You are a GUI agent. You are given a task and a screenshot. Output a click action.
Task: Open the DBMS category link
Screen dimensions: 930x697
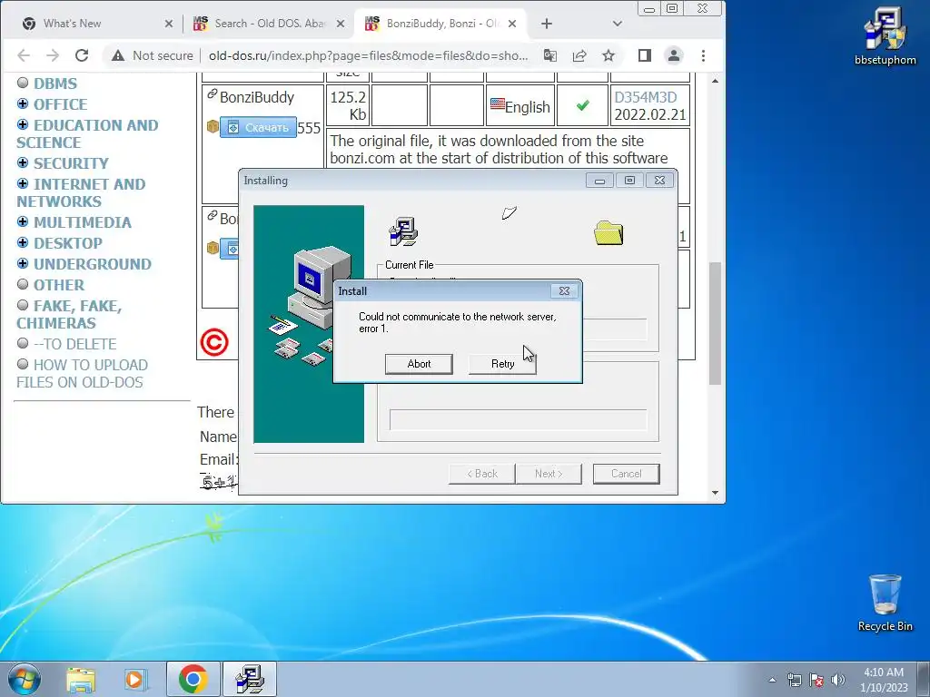coord(55,83)
